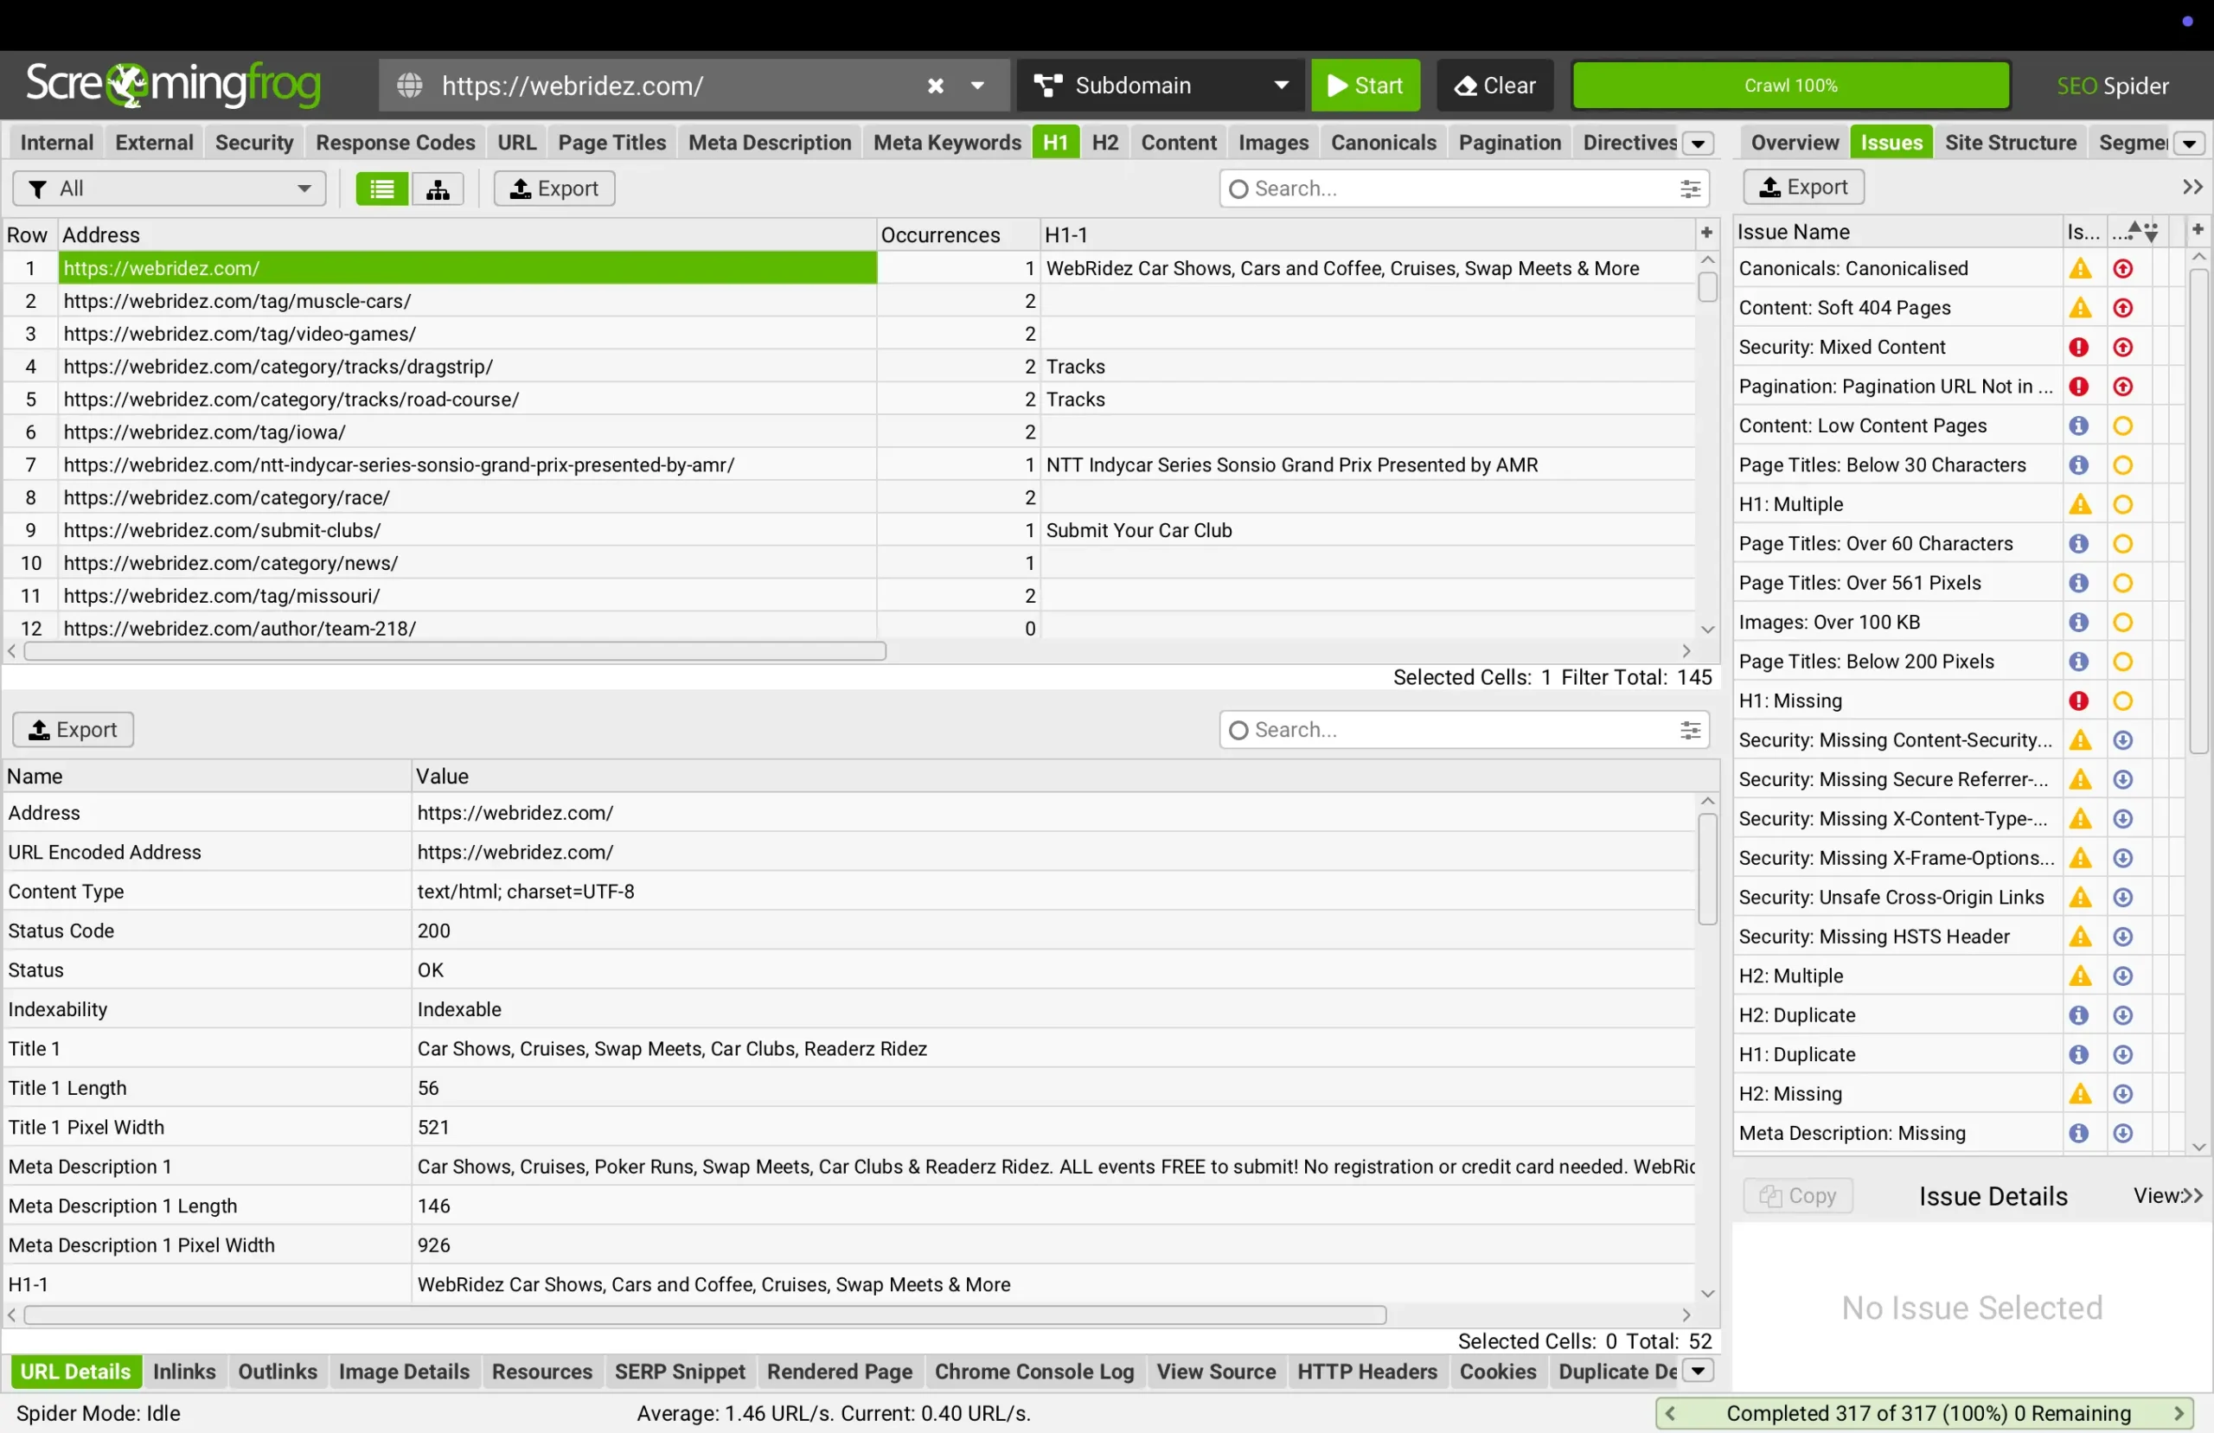This screenshot has height=1433, width=2214.
Task: Toggle the list view display
Action: click(381, 188)
